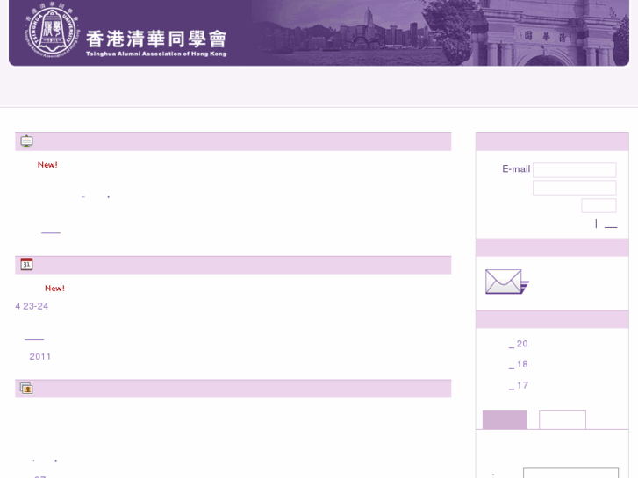Click the underlined link above the 2011 entry

click(x=34, y=339)
